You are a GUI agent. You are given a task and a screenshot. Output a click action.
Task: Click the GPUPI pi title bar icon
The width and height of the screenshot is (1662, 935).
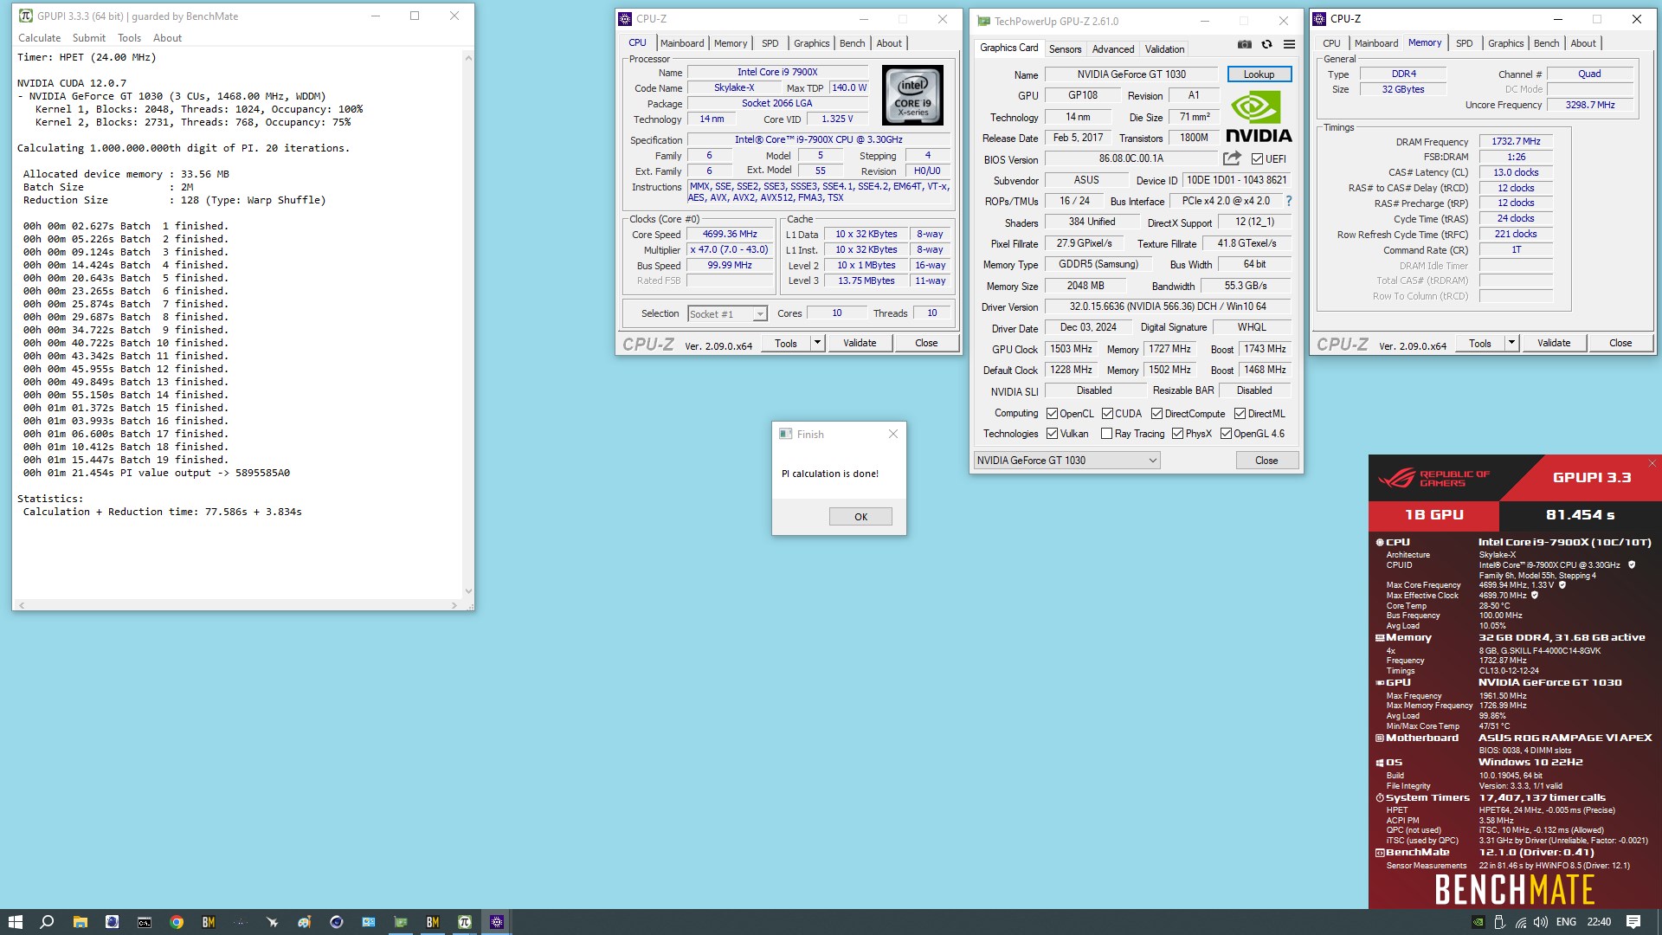click(x=25, y=16)
